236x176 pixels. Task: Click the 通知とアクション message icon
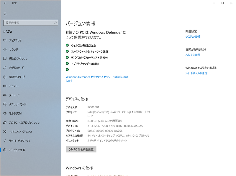click(5, 59)
